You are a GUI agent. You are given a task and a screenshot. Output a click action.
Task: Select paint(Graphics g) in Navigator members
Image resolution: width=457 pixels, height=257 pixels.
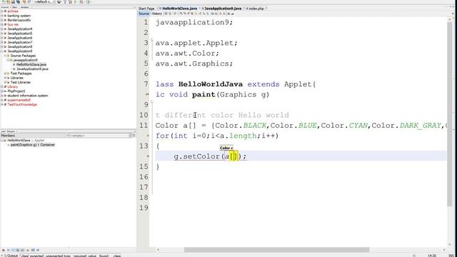[x=33, y=145]
